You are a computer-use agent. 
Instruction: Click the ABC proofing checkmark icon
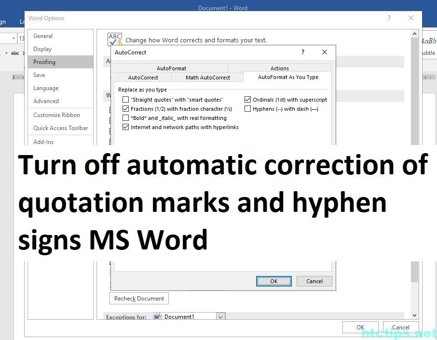coord(115,39)
